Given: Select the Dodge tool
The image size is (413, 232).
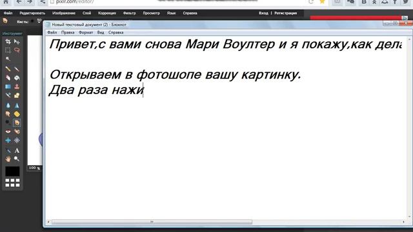Looking at the screenshot, I should point(8,123).
